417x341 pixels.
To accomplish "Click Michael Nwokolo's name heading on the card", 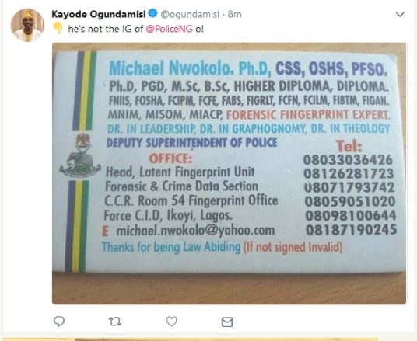I will pos(171,68).
